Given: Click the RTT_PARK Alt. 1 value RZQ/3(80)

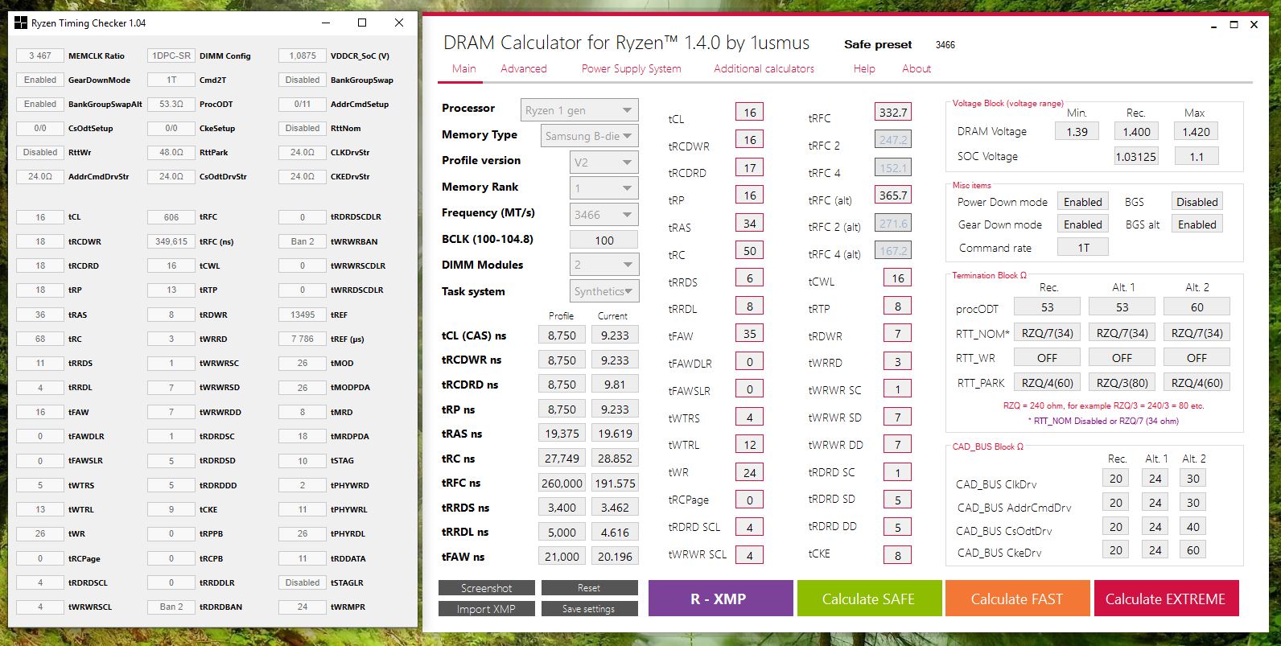Looking at the screenshot, I should coord(1122,383).
